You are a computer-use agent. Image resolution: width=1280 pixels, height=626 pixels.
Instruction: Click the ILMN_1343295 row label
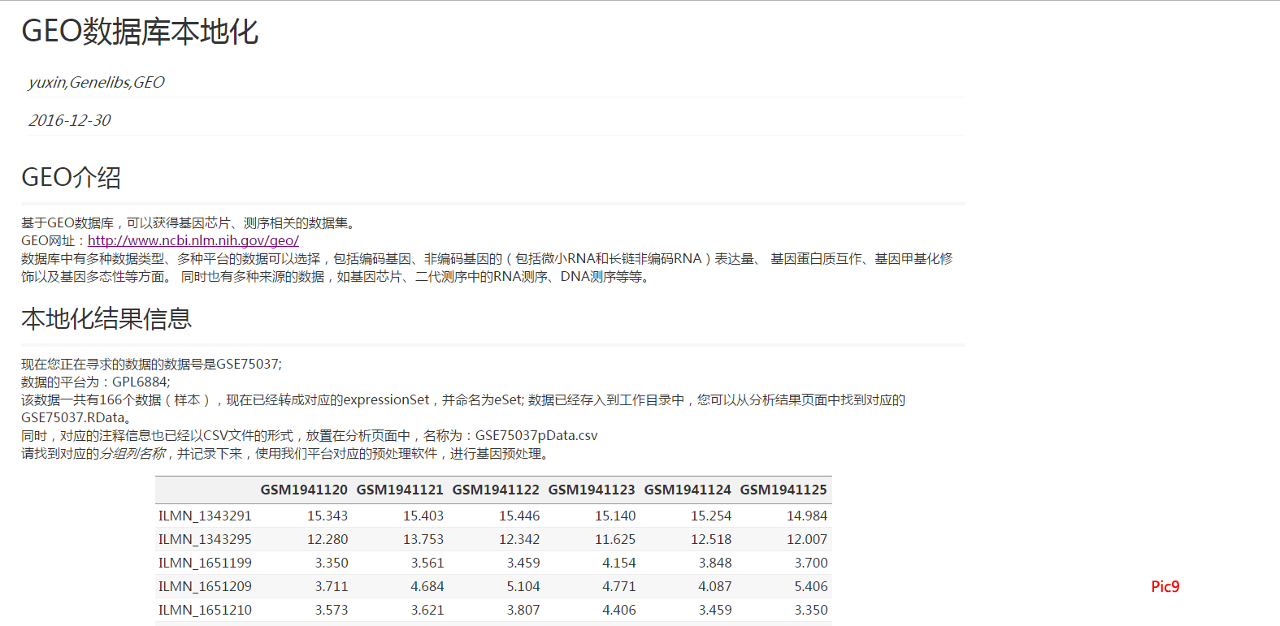point(205,539)
